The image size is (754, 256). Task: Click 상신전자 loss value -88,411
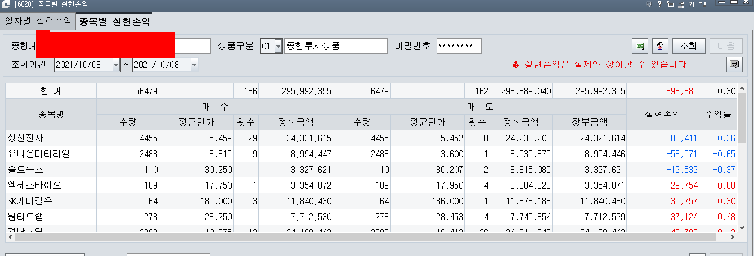click(x=681, y=138)
